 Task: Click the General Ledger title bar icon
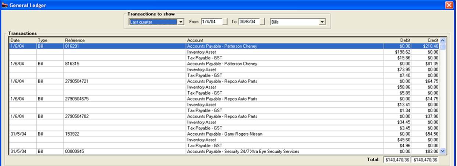tap(5, 5)
